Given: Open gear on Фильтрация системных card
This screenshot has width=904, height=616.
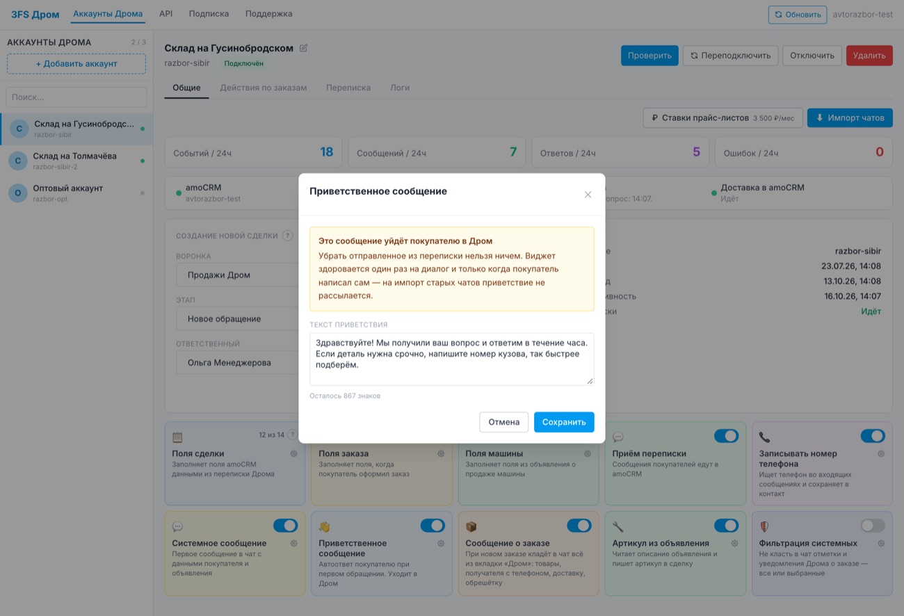Looking at the screenshot, I should (881, 543).
